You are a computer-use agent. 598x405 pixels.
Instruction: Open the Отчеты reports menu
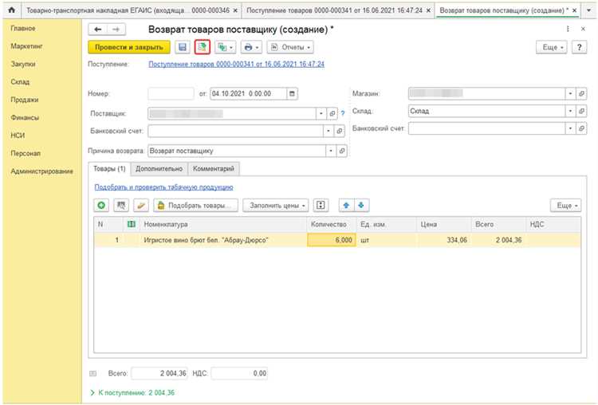(x=290, y=47)
